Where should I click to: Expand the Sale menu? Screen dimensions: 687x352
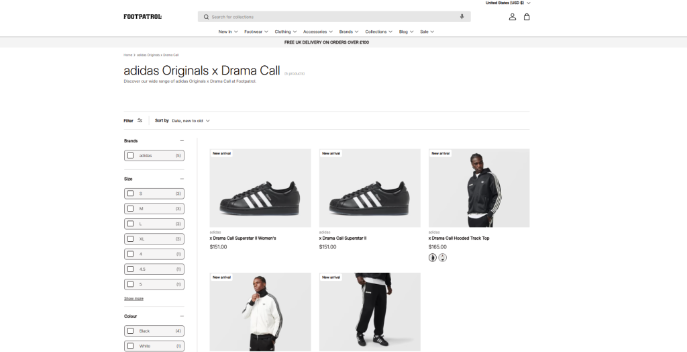[427, 32]
